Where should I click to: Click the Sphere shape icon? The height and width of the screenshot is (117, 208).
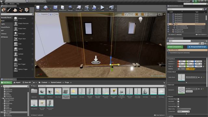16,49
